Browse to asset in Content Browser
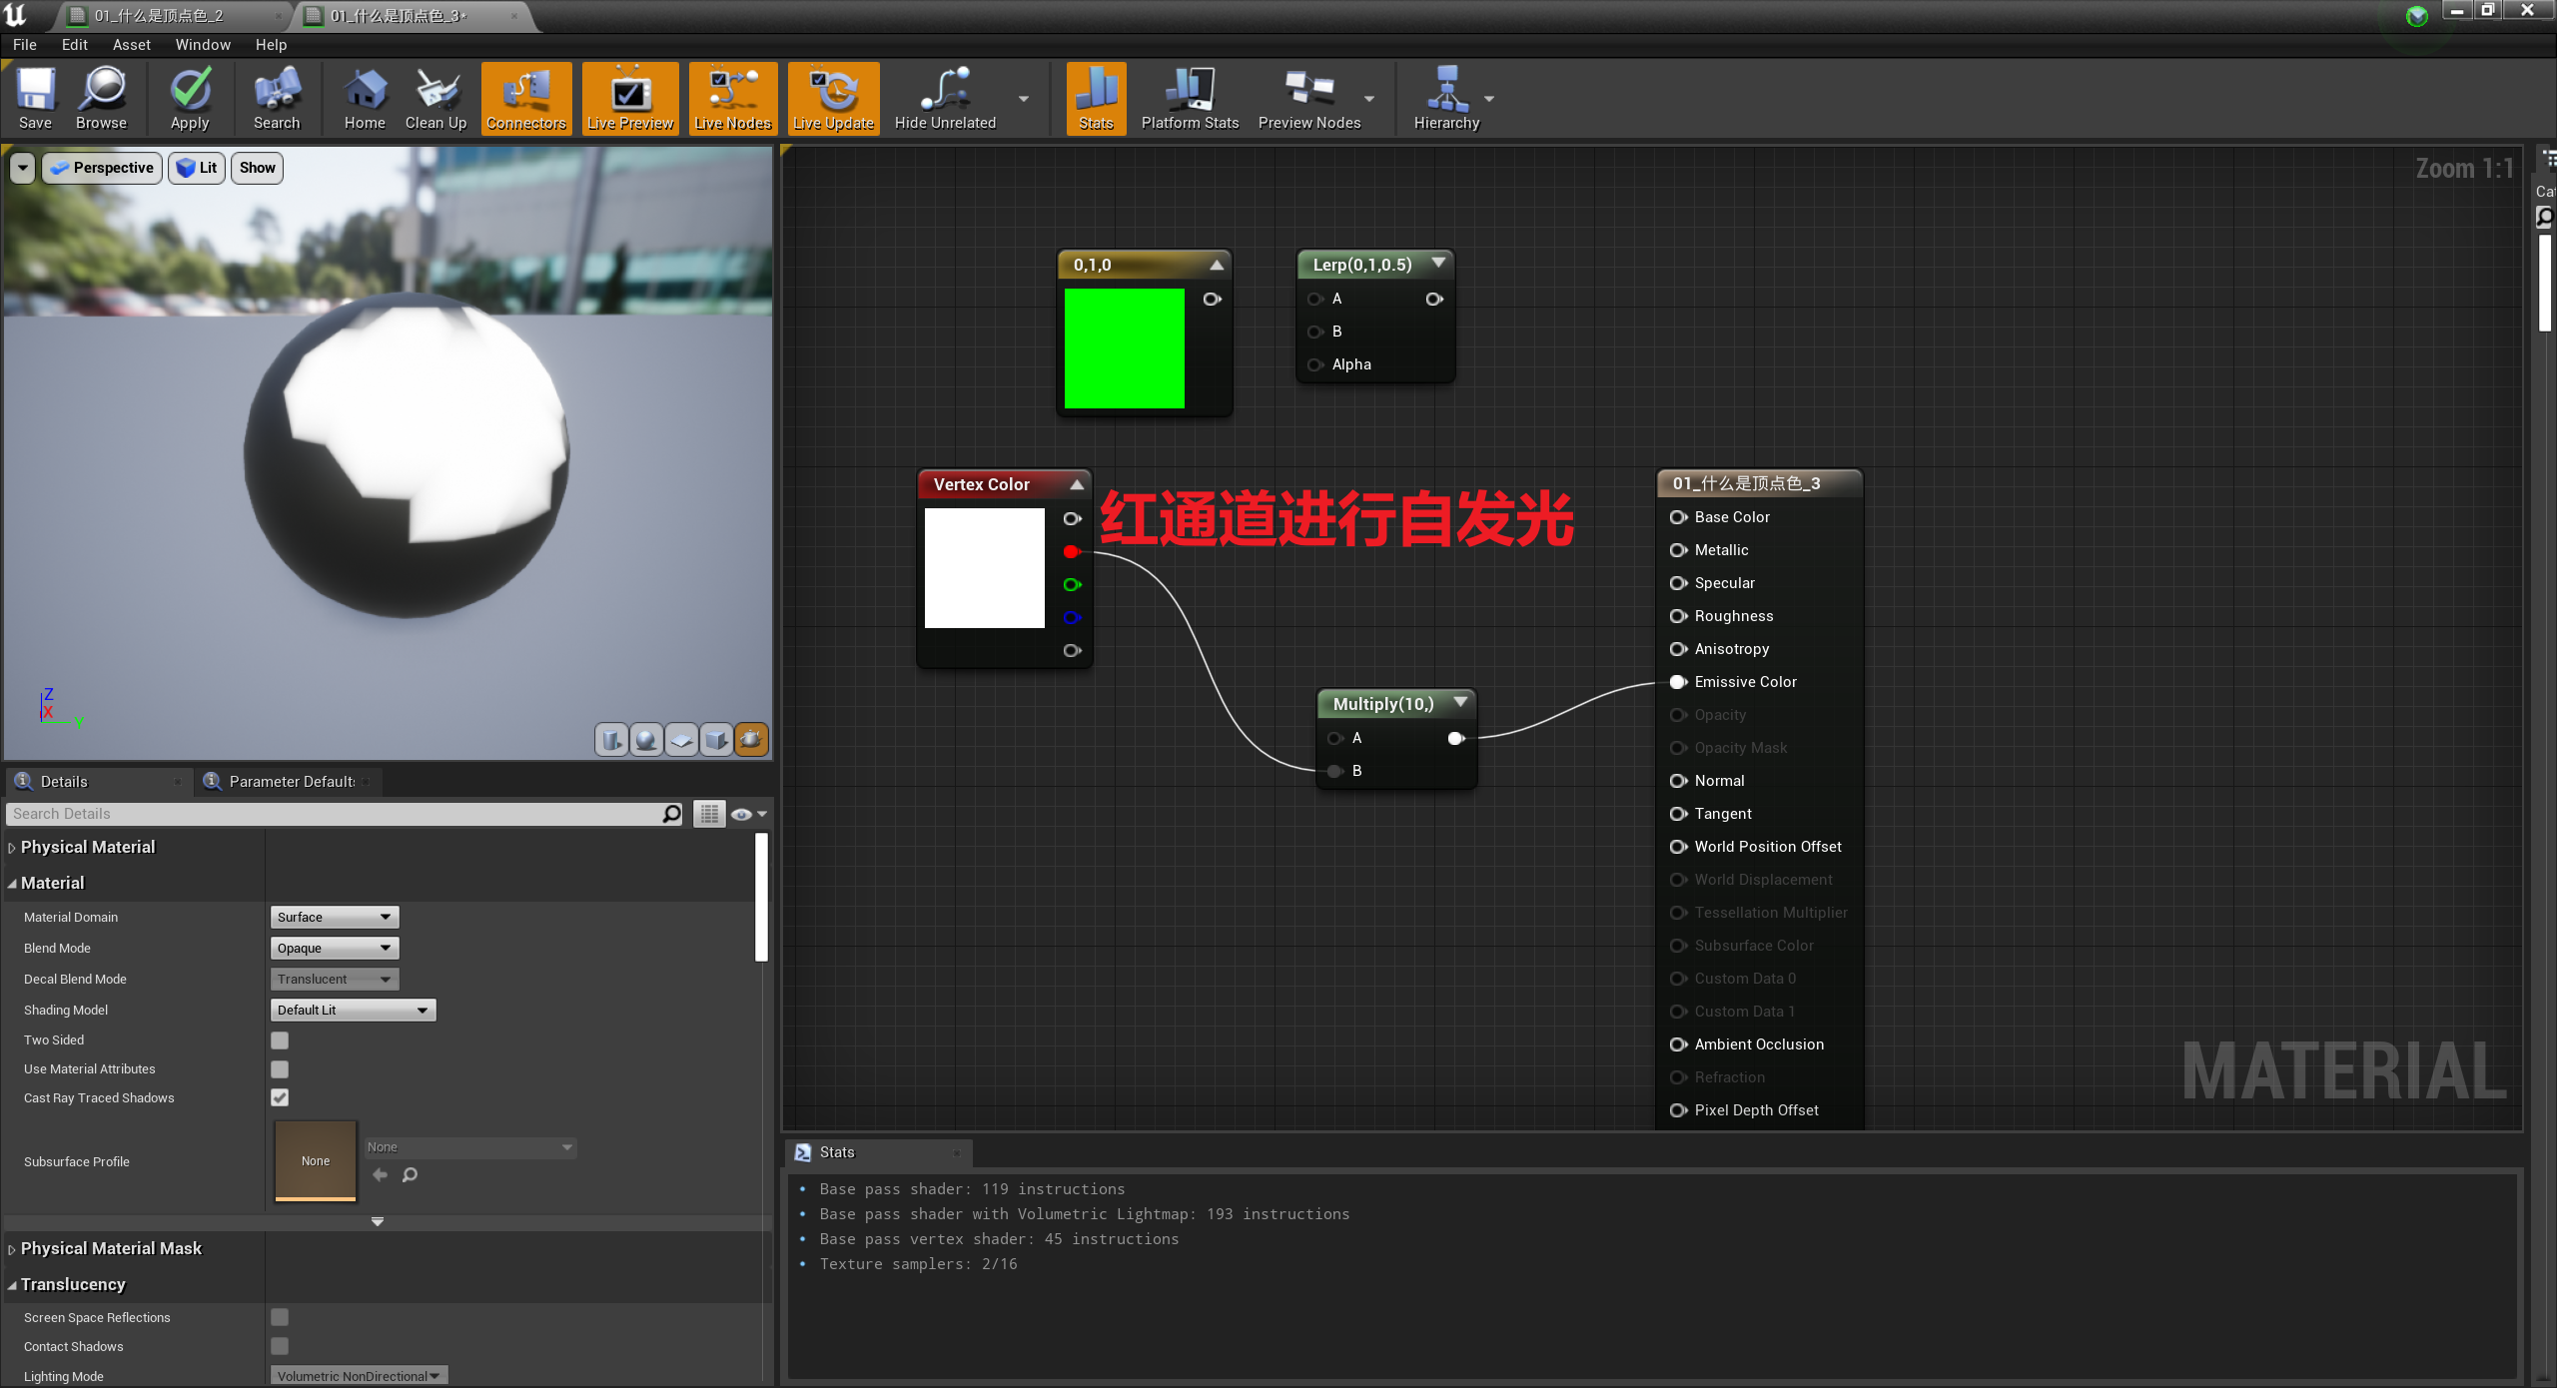 (x=100, y=98)
